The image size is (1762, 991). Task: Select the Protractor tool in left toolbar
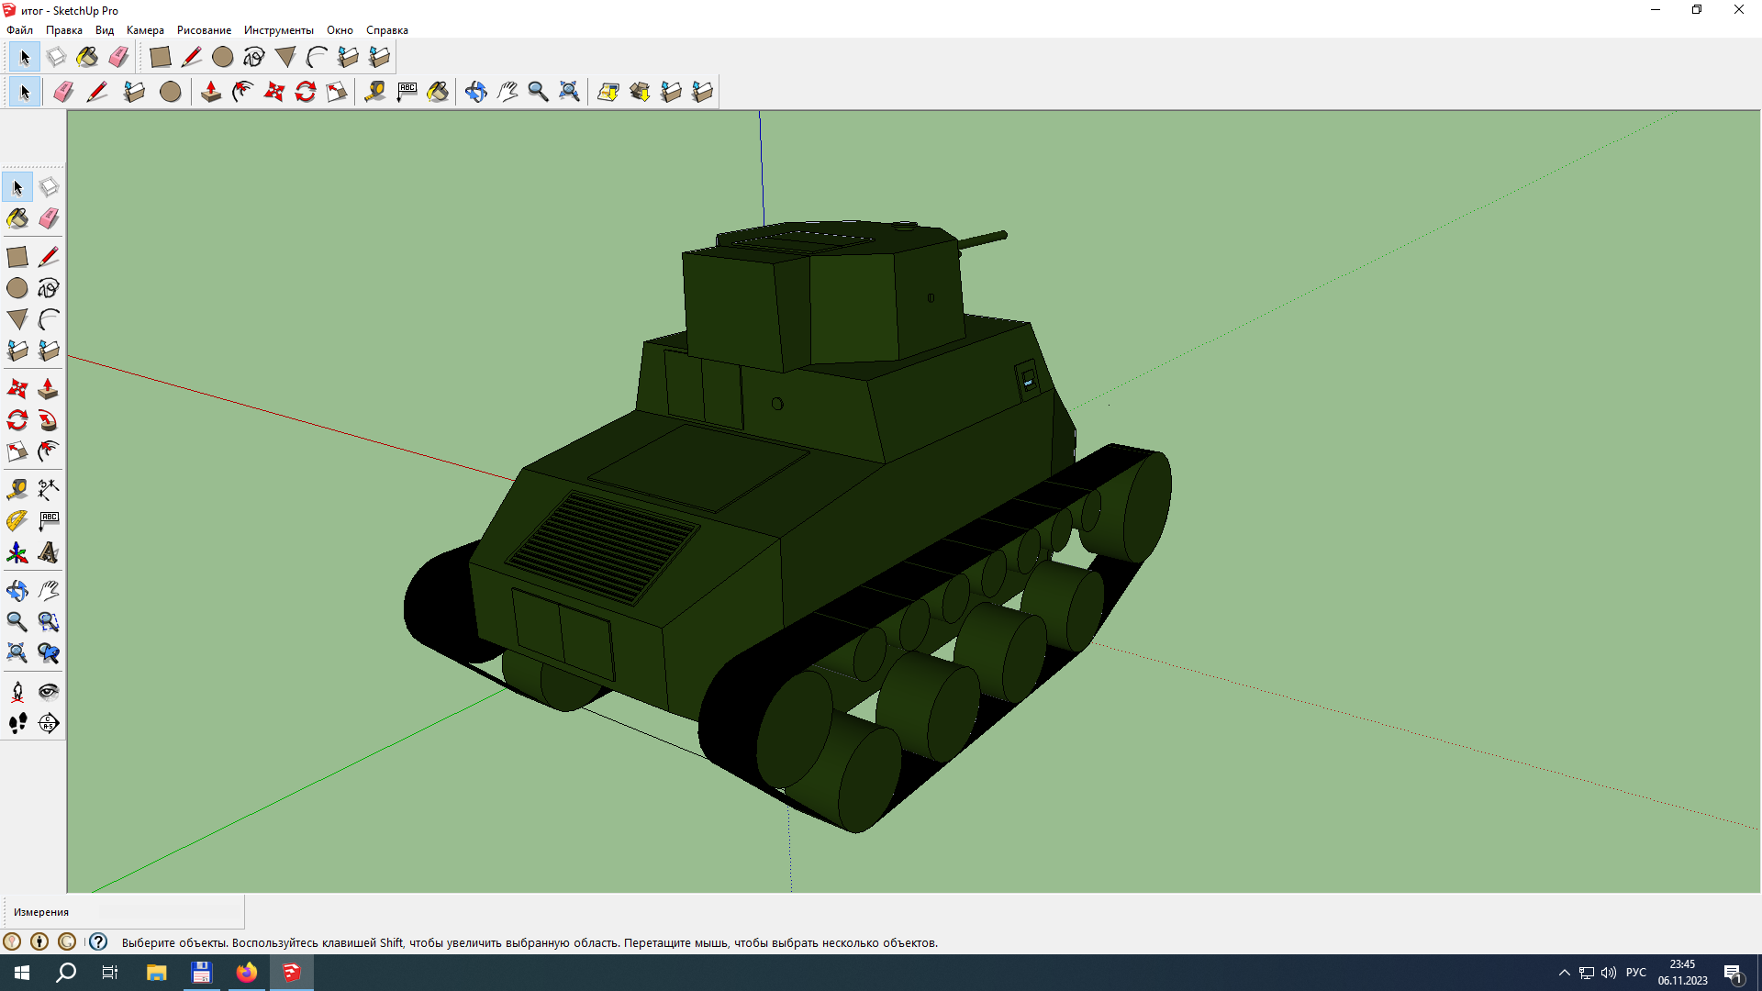17,521
